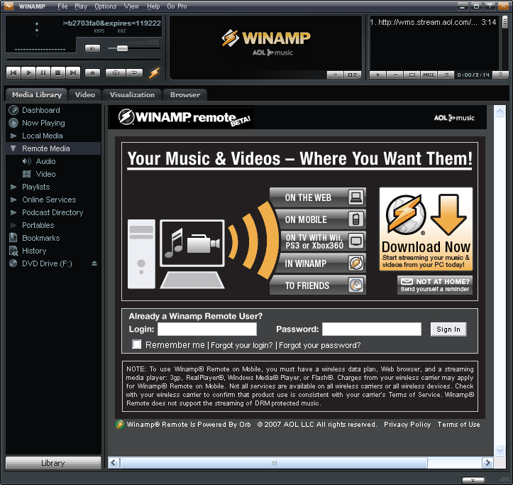The image size is (513, 485).
Task: Select Video under Remote Media
Action: [45, 174]
